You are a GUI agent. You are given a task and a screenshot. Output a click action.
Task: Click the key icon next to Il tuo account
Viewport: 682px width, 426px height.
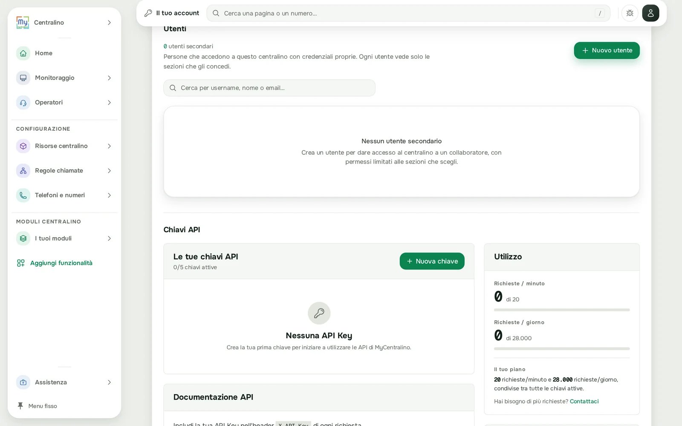(148, 13)
